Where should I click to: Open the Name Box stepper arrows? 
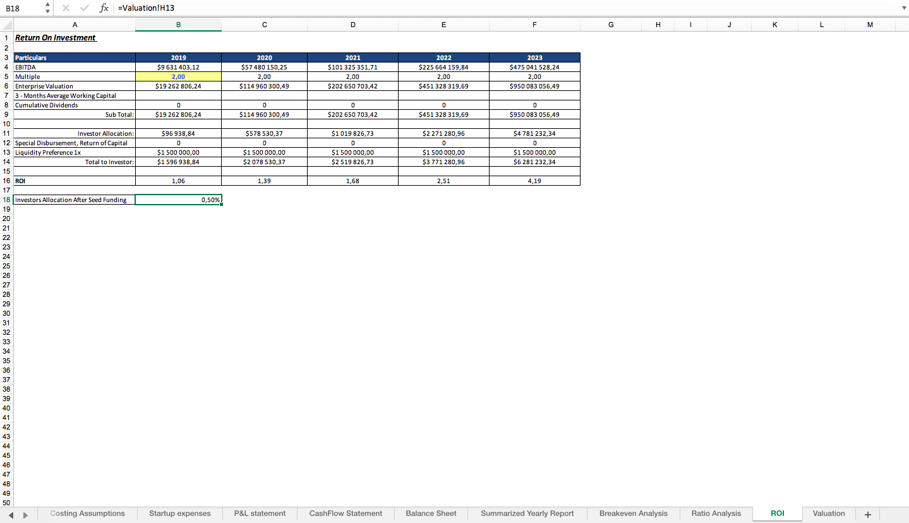(47, 8)
